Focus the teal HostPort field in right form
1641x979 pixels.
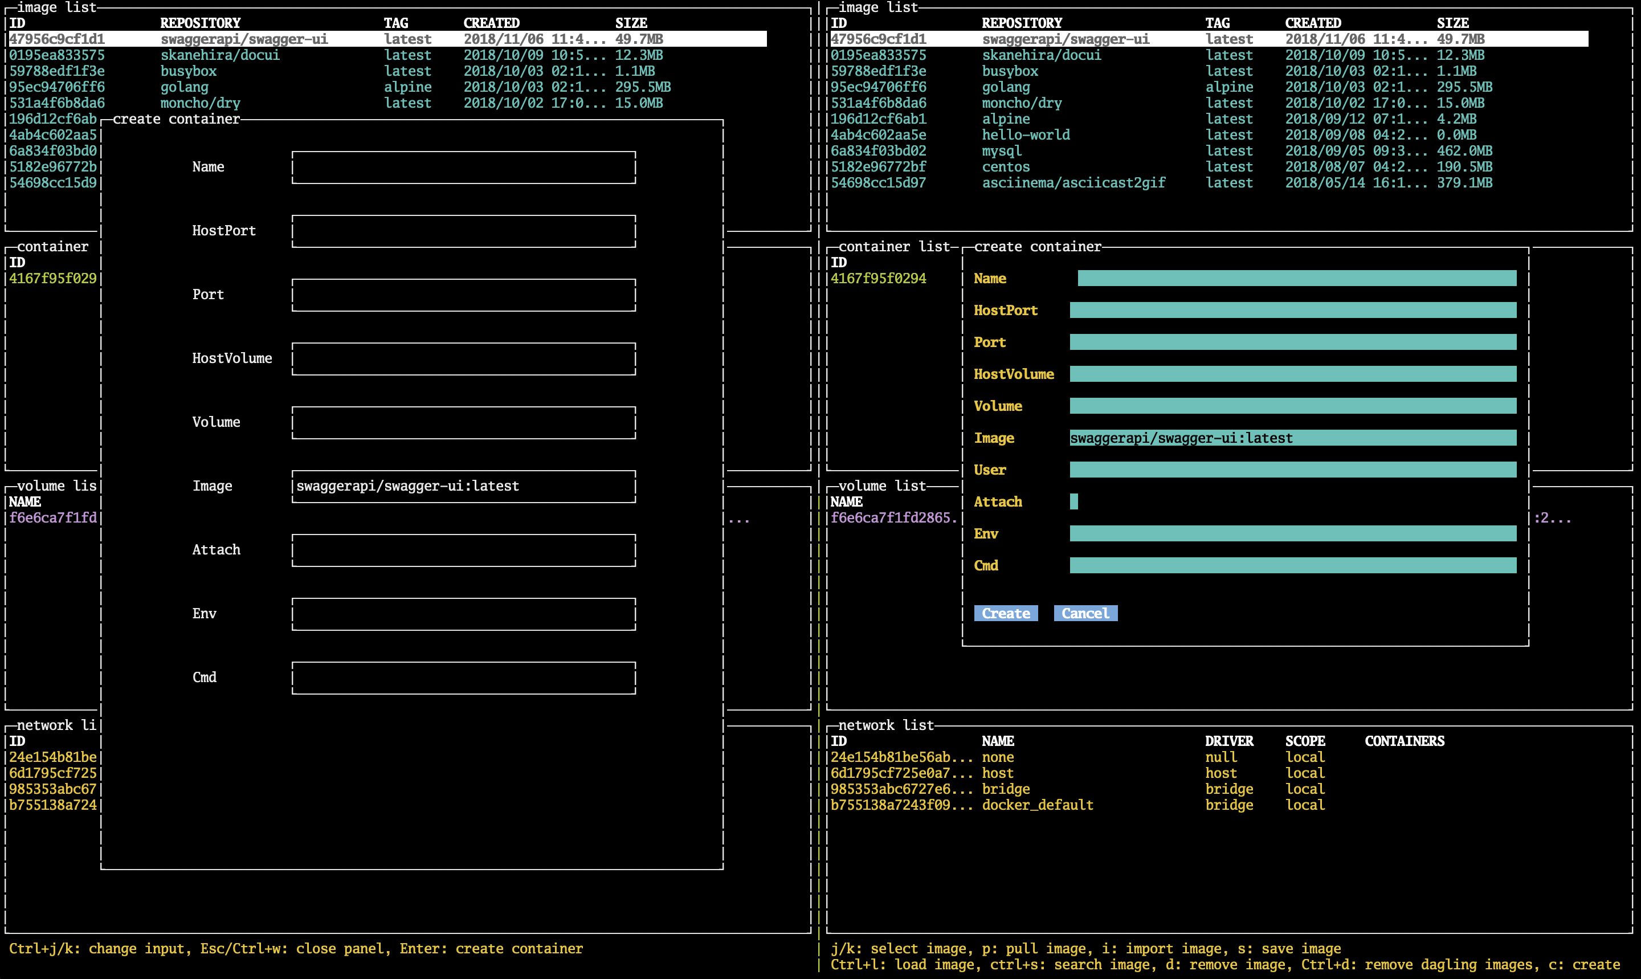pos(1293,310)
